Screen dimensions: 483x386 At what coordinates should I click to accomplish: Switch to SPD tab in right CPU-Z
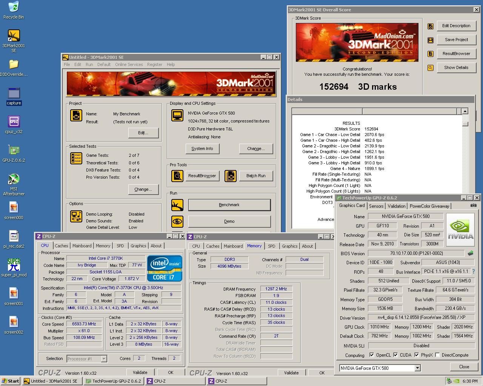(272, 246)
